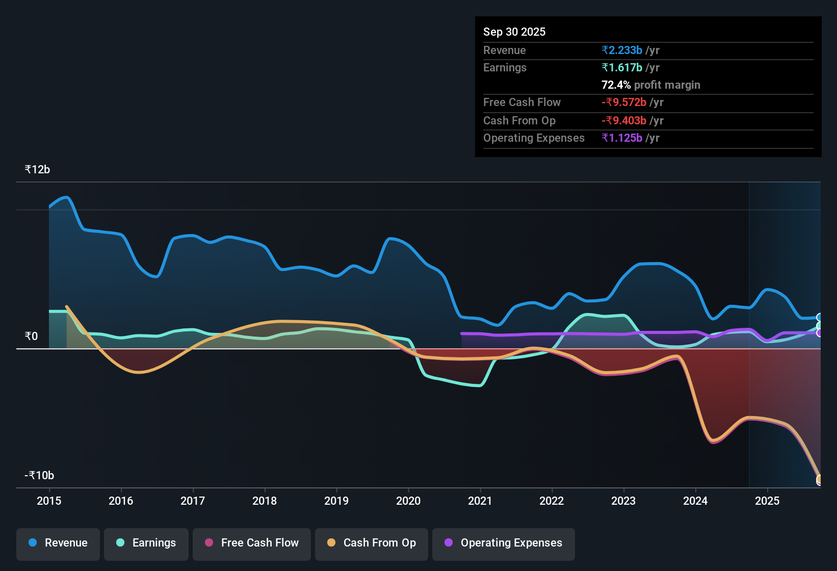This screenshot has width=837, height=571.
Task: Expand the Sep 30 2025 data panel
Action: 514,32
